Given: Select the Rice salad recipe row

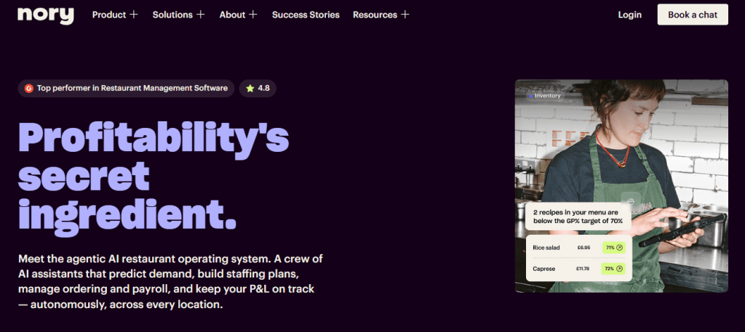Looking at the screenshot, I should coord(578,248).
